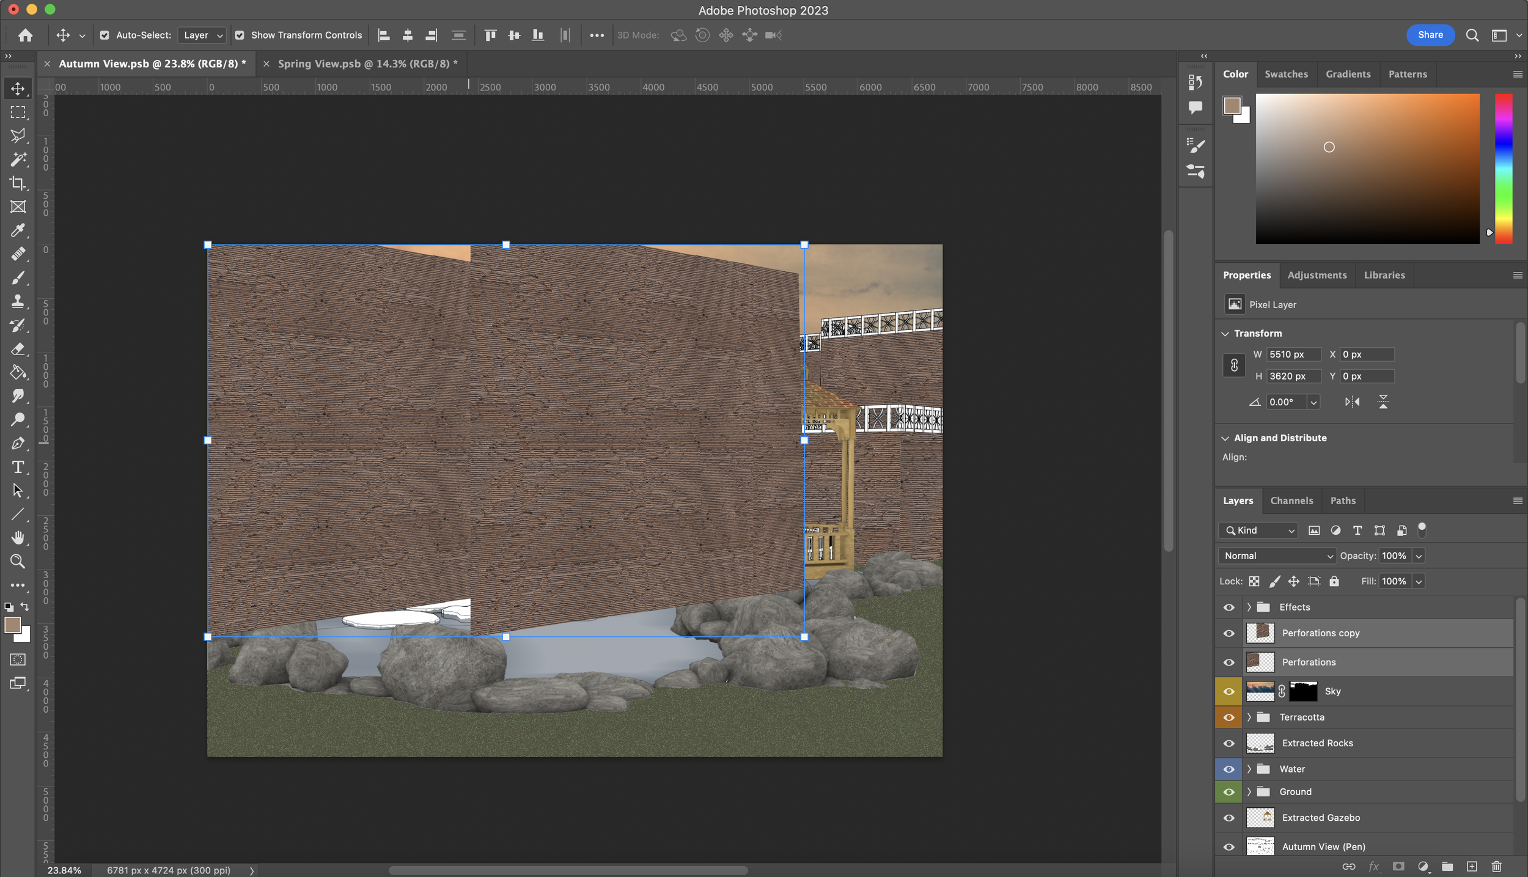
Task: Switch to the Channels tab
Action: 1291,501
